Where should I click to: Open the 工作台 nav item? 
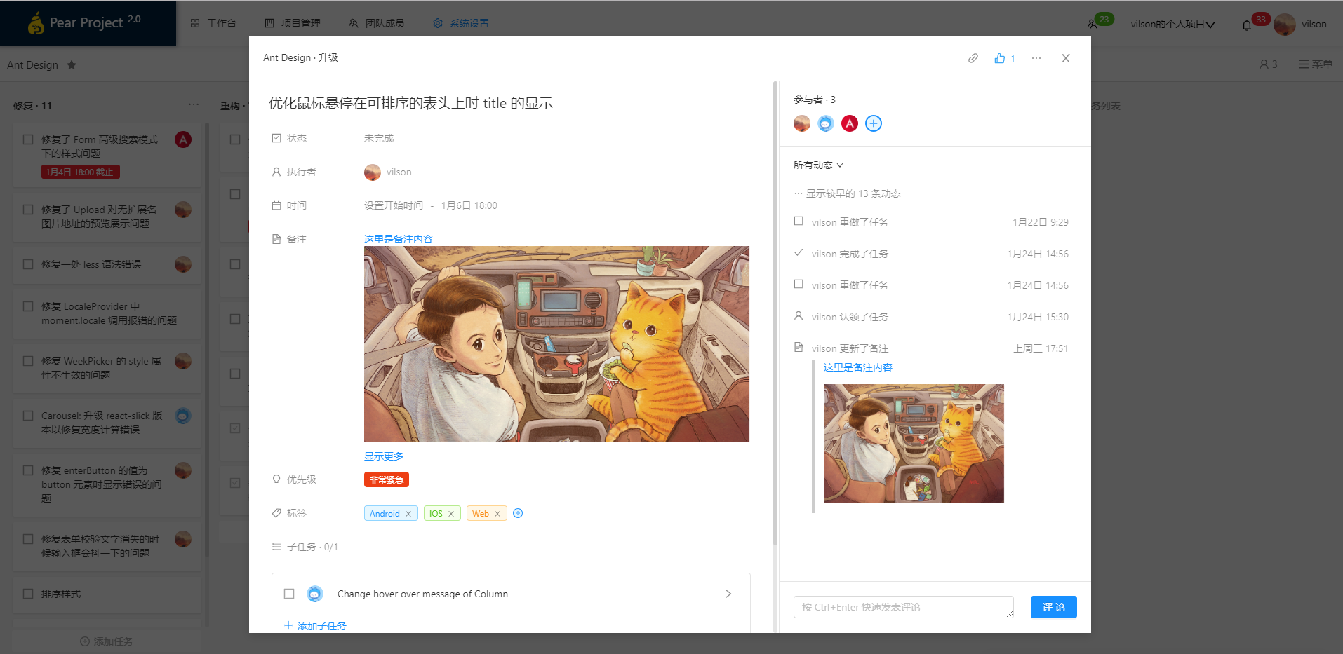coord(213,23)
